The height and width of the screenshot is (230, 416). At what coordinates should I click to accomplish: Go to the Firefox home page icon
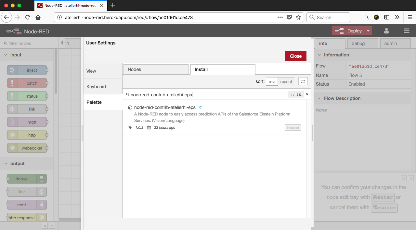point(38,17)
